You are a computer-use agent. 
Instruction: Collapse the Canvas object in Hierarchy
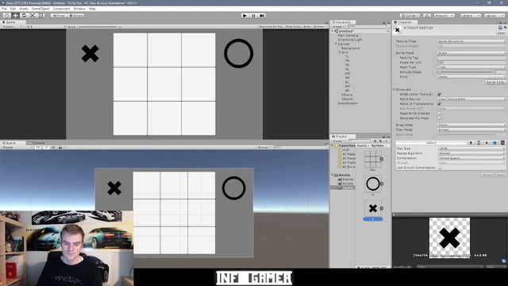click(336, 44)
